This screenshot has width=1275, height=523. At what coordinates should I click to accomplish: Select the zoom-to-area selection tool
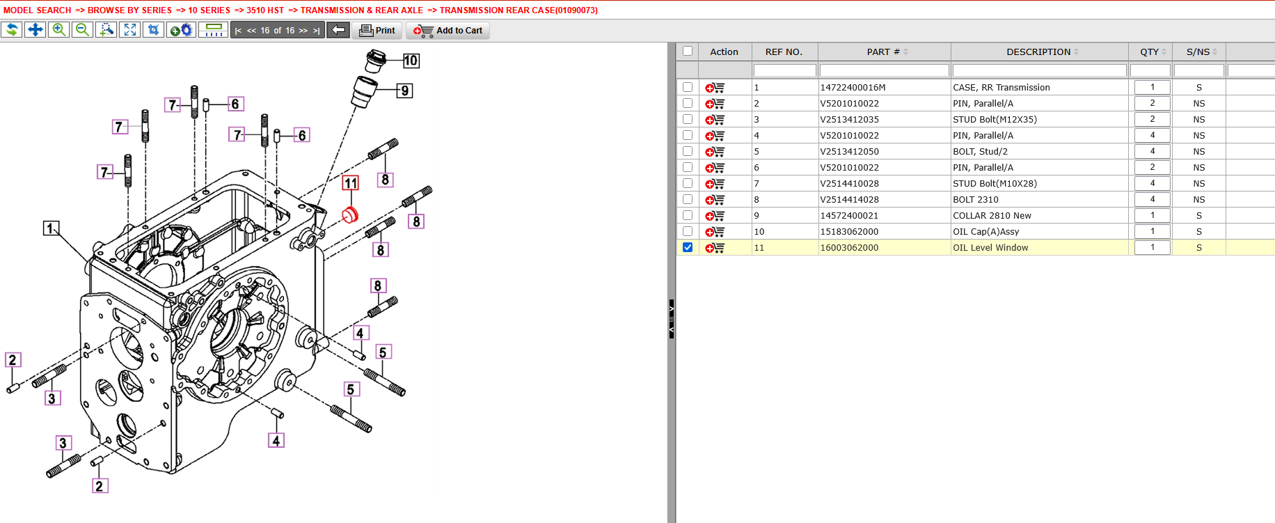point(106,30)
